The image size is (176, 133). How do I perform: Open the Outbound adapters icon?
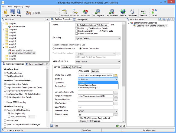(x=75, y=12)
